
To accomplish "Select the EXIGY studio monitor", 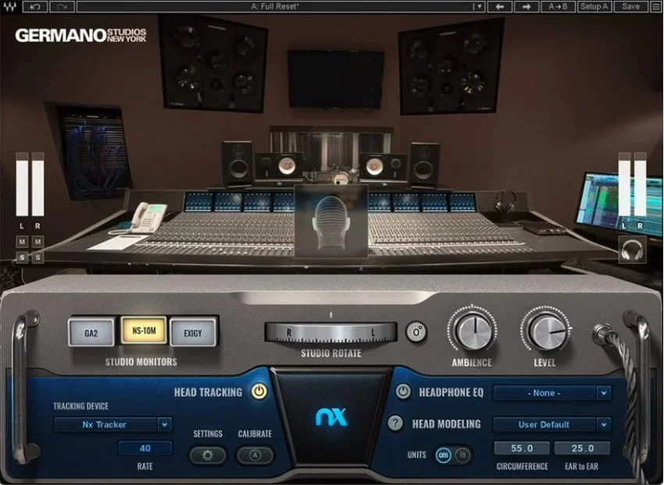I will [193, 332].
